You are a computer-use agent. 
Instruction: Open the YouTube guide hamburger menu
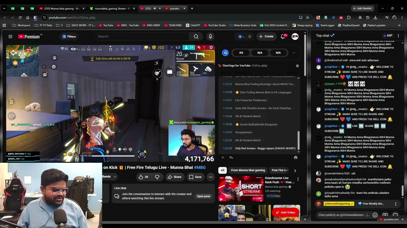pyautogui.click(x=10, y=36)
